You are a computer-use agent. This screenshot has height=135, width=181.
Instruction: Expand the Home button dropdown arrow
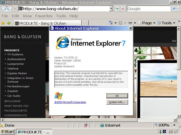(115, 23)
